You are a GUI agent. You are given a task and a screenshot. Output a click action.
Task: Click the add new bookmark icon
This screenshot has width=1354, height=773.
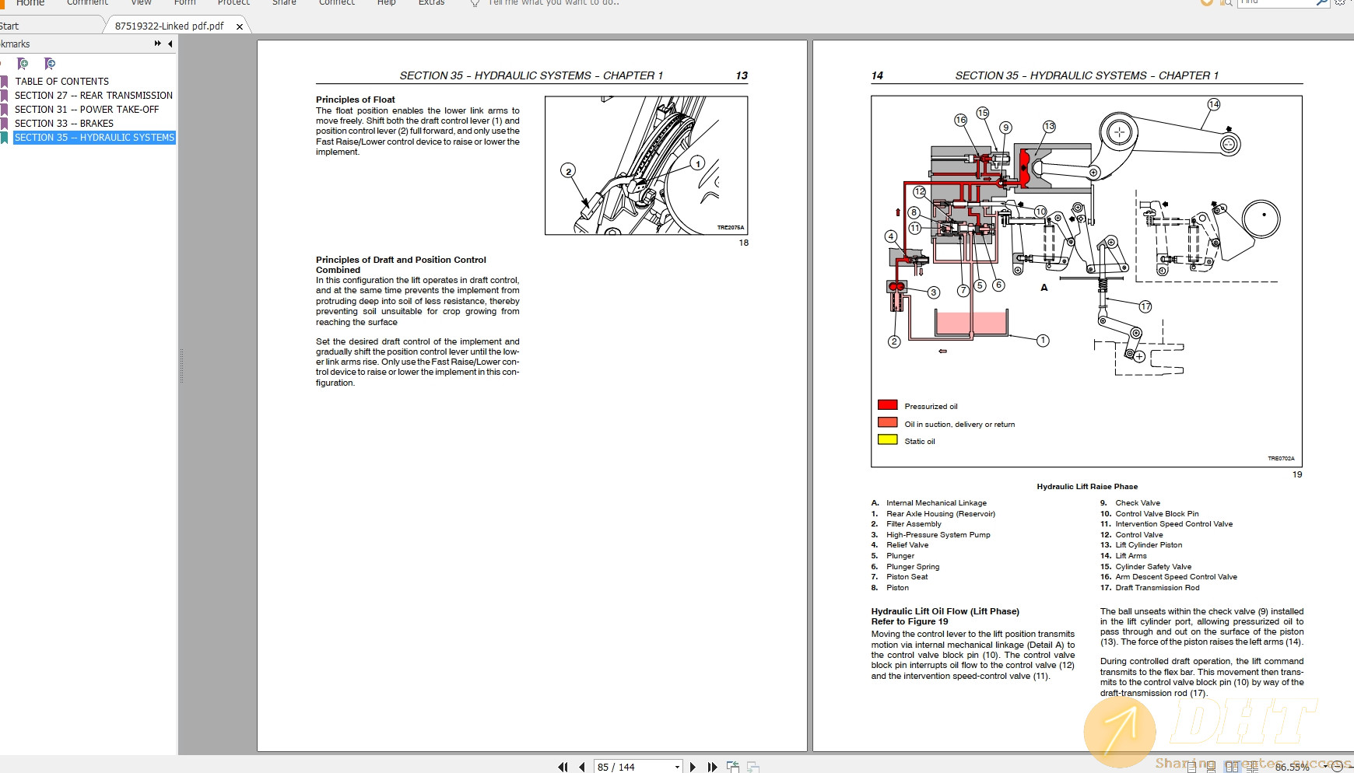coord(23,64)
